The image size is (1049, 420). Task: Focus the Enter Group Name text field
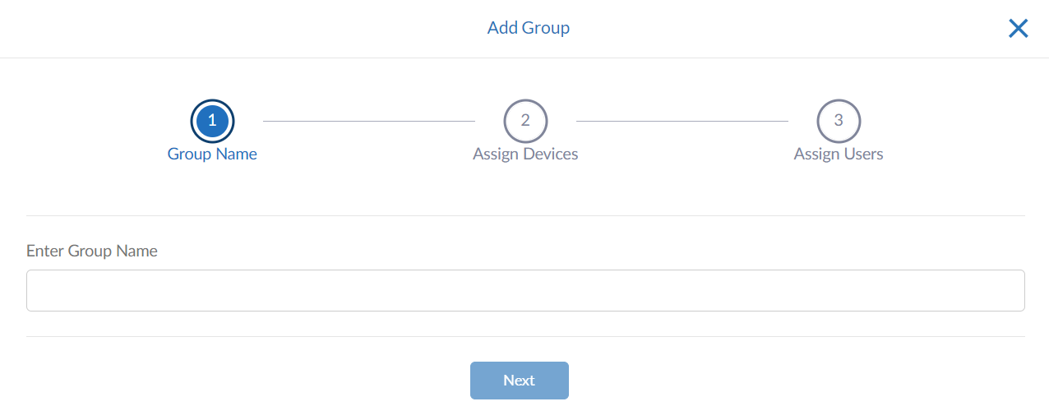(525, 290)
